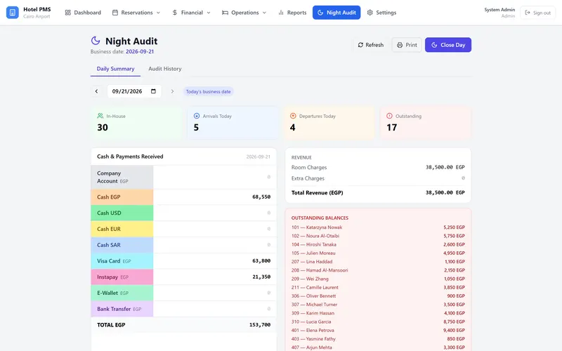Click the moon icon beside Night Audit heading
The height and width of the screenshot is (351, 562).
tap(96, 41)
